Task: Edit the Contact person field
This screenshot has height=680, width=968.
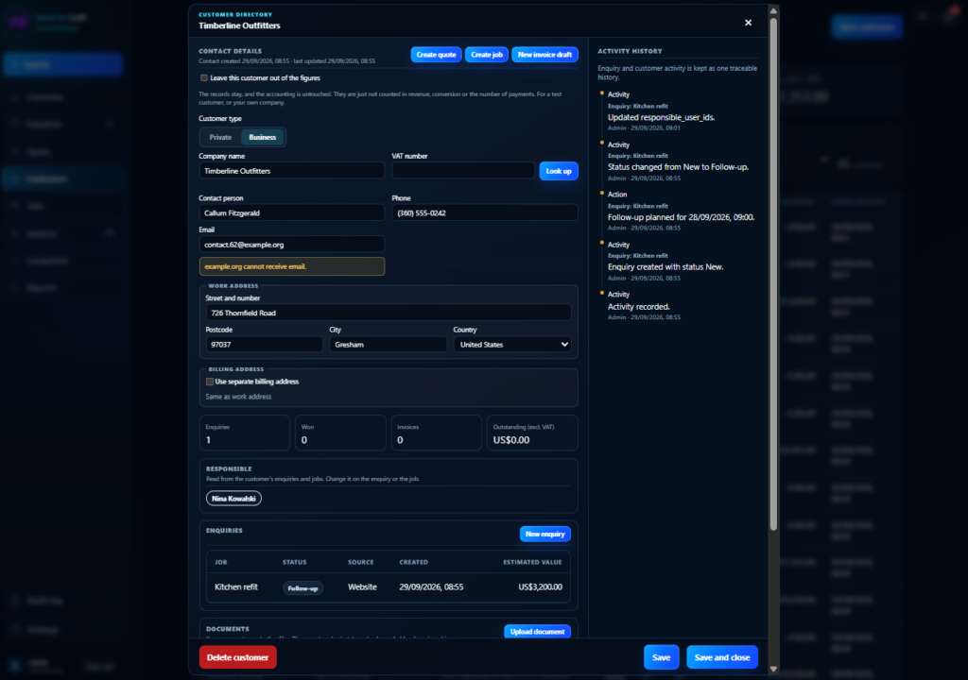Action: pyautogui.click(x=291, y=212)
